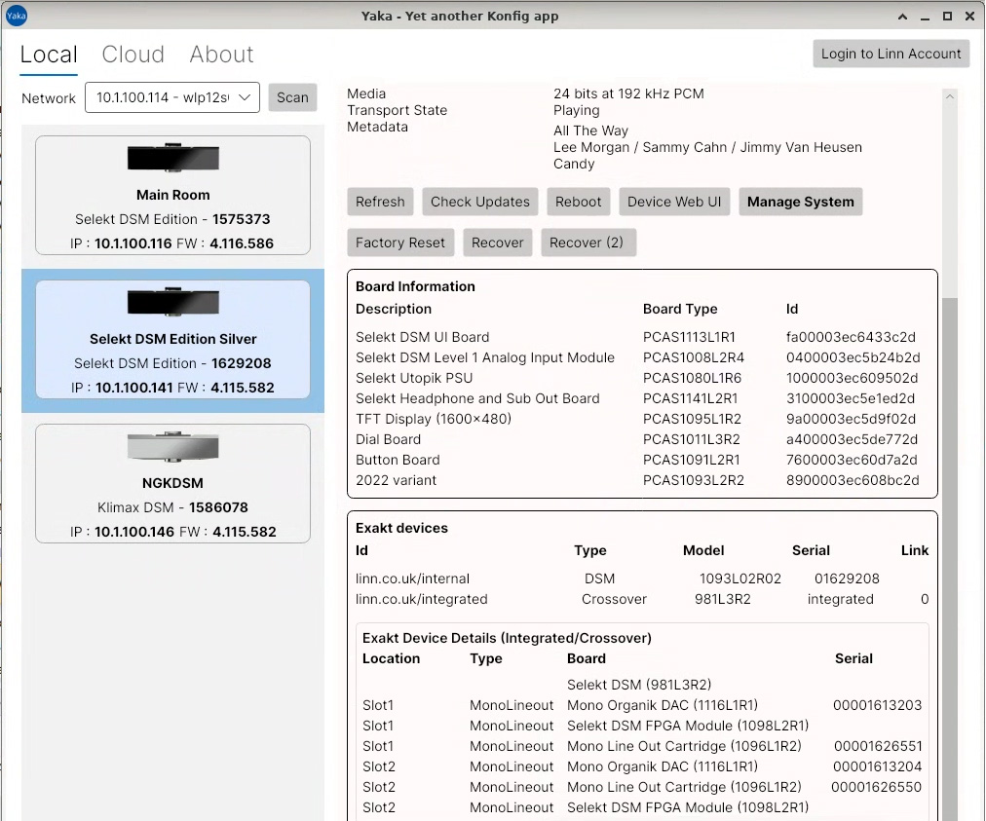Open the Device Web UI
This screenshot has height=821, width=986.
coord(674,202)
